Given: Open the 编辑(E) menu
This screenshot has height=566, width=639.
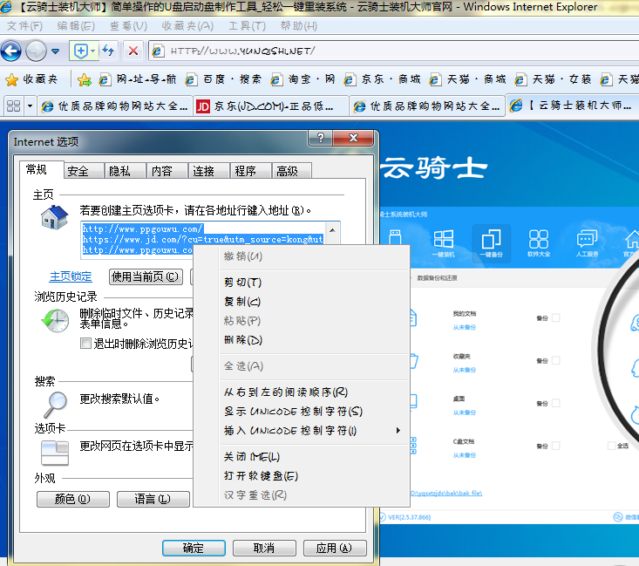Looking at the screenshot, I should 76,26.
